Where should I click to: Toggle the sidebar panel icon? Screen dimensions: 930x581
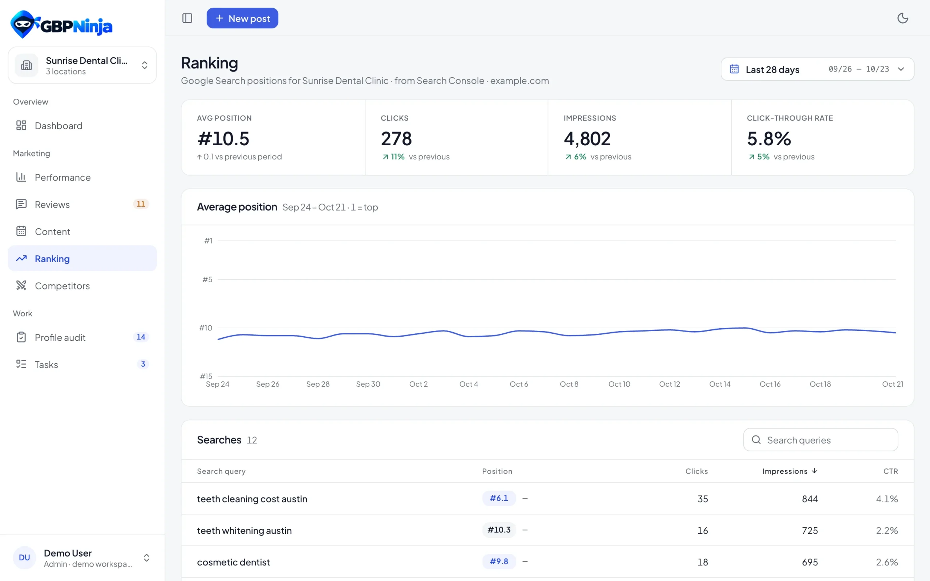[x=187, y=18]
